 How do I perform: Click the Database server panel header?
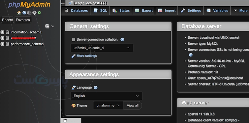pyautogui.click(x=213, y=26)
